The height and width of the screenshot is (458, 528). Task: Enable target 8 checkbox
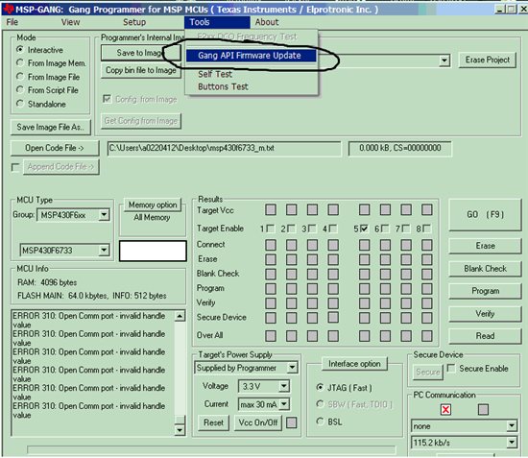[426, 229]
